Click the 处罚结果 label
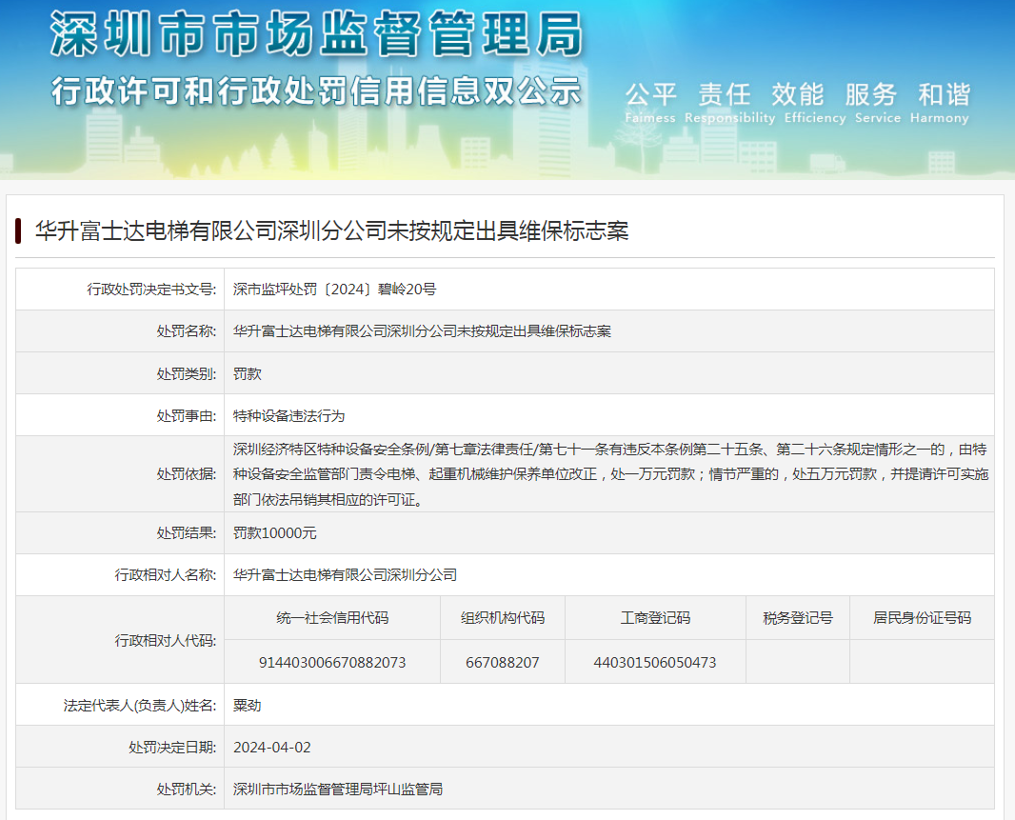 click(x=187, y=533)
